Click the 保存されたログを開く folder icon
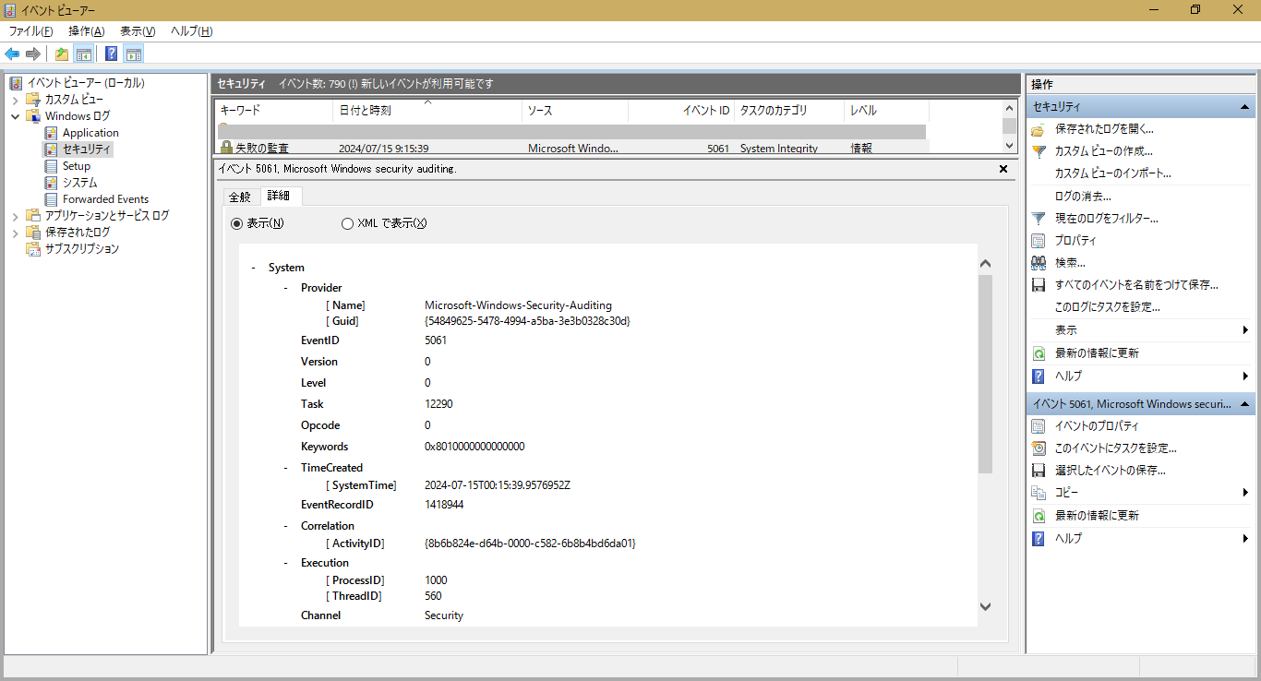The height and width of the screenshot is (681, 1261). (x=1039, y=129)
